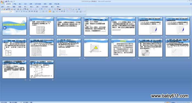Open the 帮助 classic menu

[x=58, y=7]
